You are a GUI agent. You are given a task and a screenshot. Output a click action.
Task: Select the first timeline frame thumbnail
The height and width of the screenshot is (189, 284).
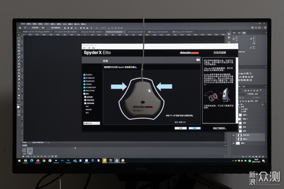coord(24,150)
